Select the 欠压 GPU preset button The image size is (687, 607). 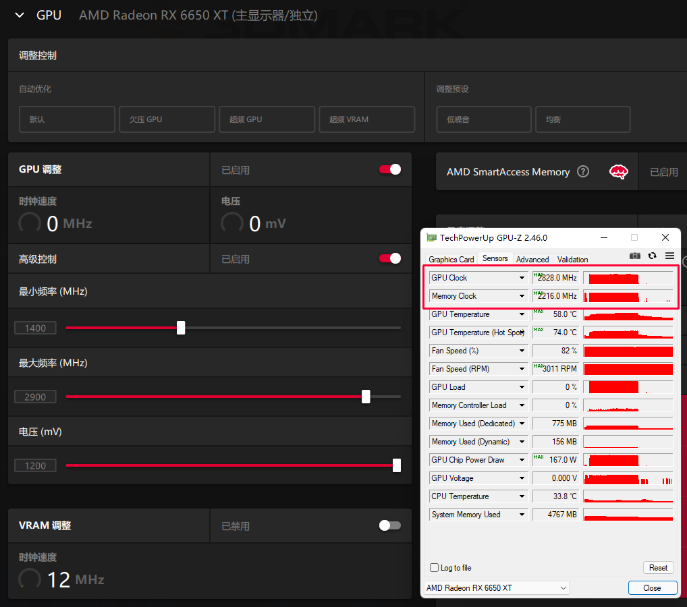coord(167,119)
